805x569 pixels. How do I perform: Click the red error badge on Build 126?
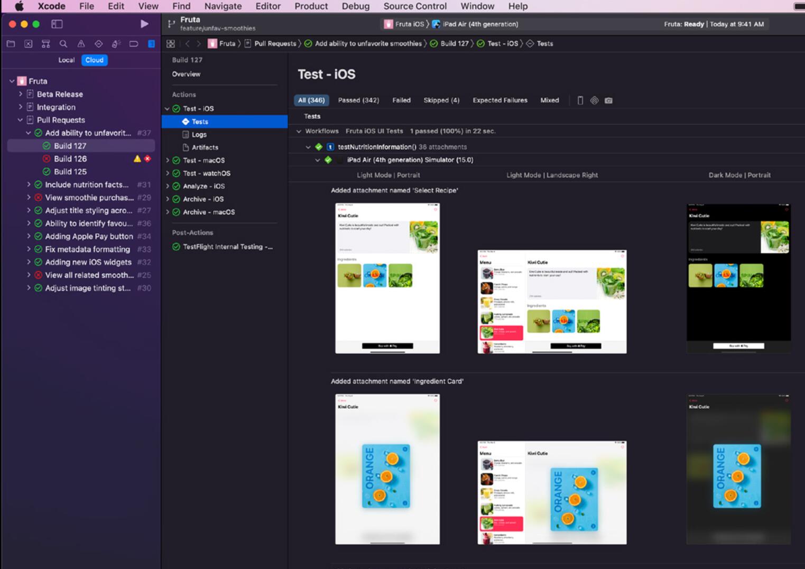[147, 159]
